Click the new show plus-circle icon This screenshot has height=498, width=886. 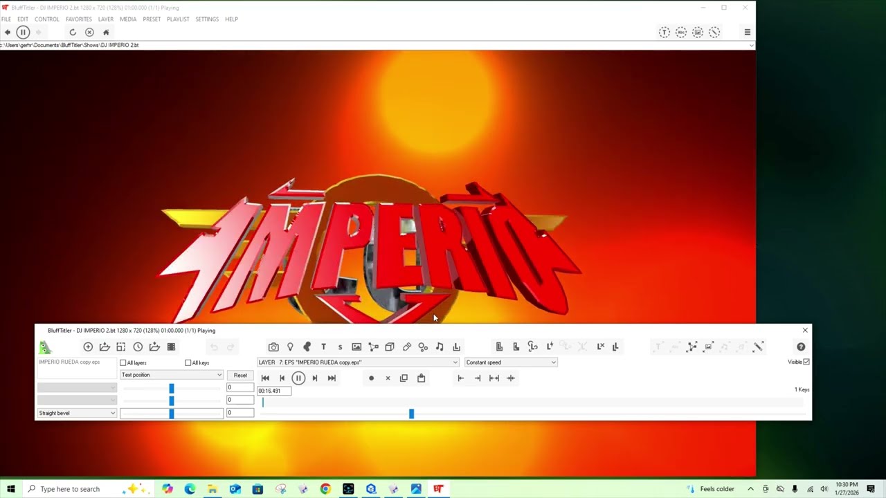click(88, 347)
